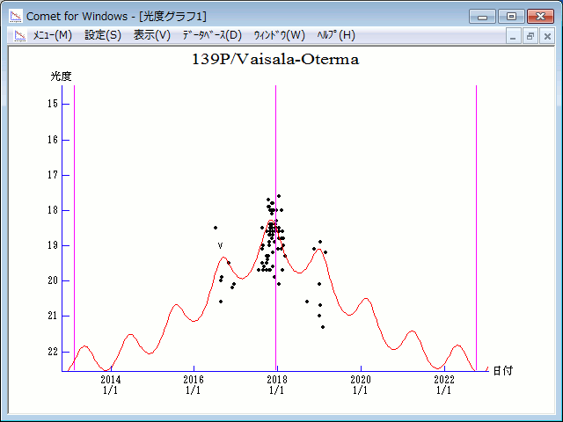Click the "v" upper-limit marker near magnitude 19
Image resolution: width=563 pixels, height=422 pixels.
(221, 246)
